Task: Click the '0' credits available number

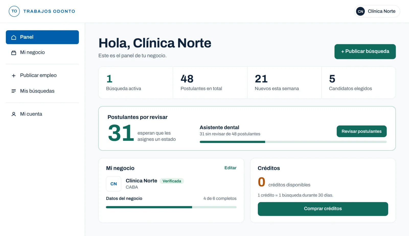Action: 262,182
